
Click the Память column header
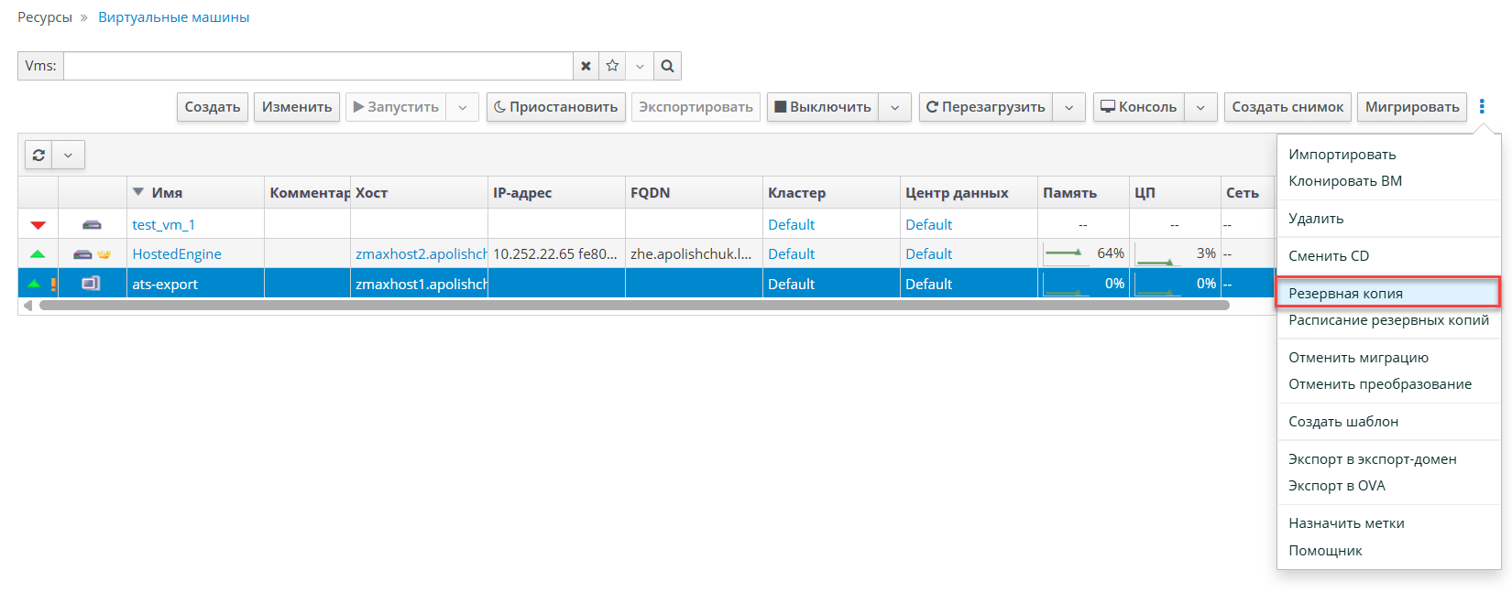(x=1083, y=193)
